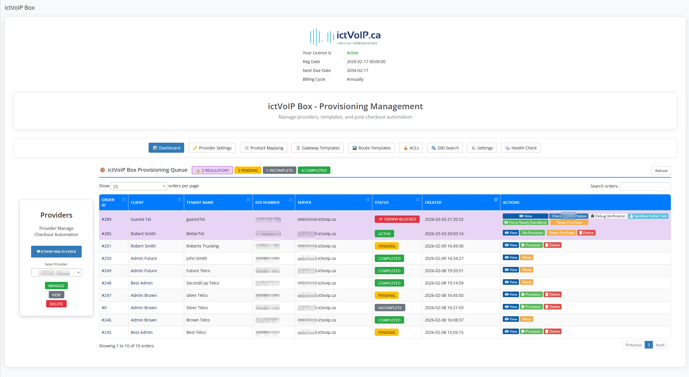Open the orders per page dropdown

[x=139, y=186]
